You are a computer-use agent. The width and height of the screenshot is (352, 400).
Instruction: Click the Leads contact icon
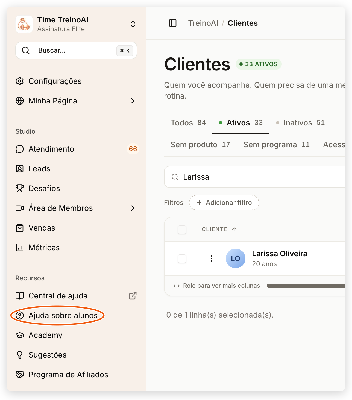20,169
